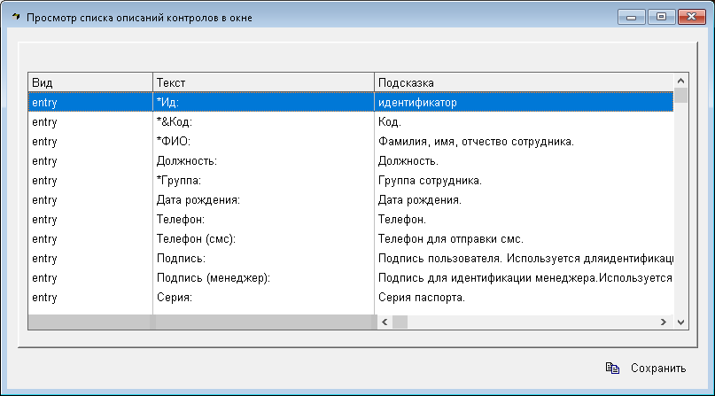
Task: Click the save icon beside Сохранить
Action: pyautogui.click(x=611, y=368)
